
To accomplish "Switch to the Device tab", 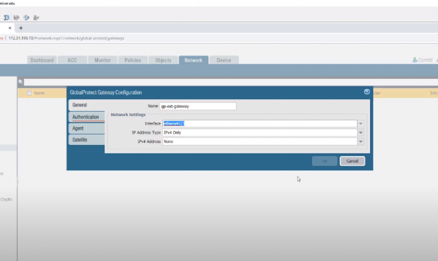I will [224, 60].
